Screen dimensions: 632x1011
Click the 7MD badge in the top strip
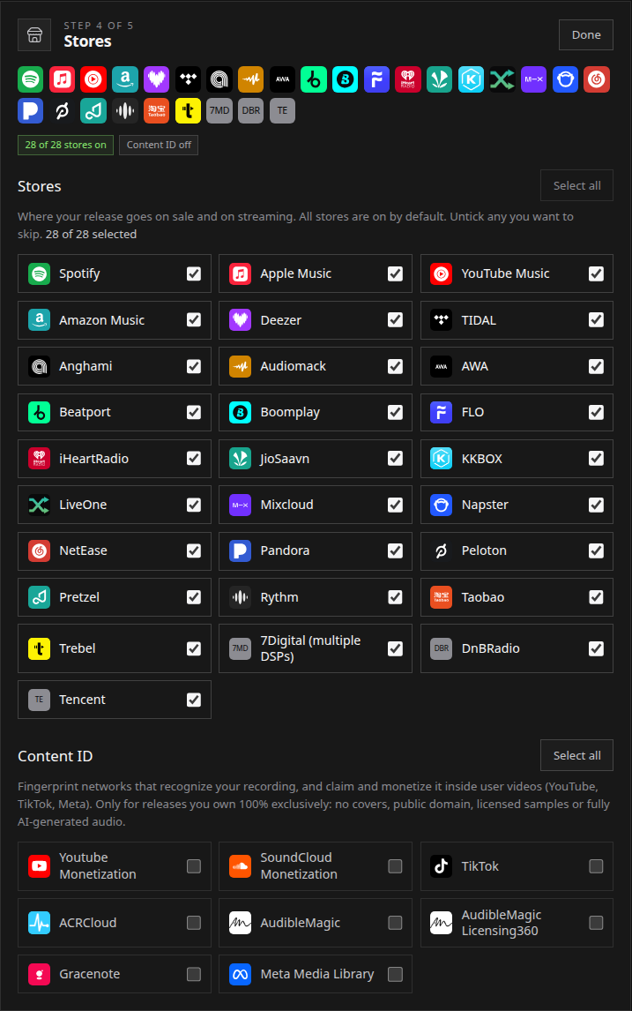(219, 110)
